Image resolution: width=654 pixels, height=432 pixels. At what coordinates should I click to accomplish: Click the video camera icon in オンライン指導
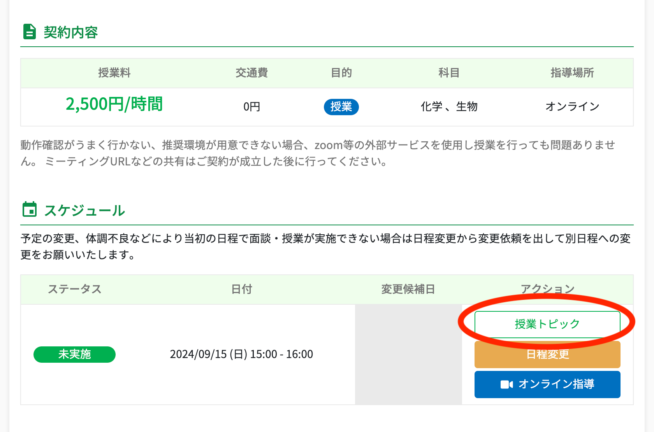coord(506,385)
